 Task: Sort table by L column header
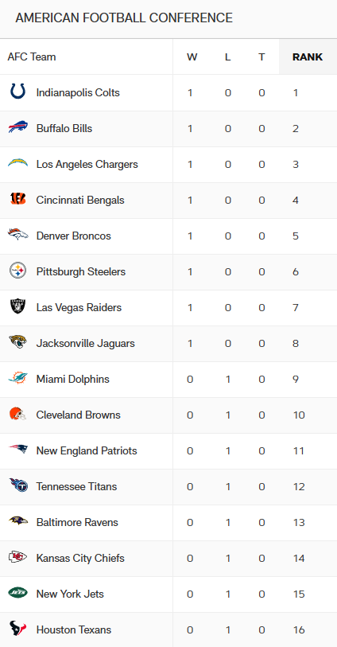pyautogui.click(x=227, y=57)
